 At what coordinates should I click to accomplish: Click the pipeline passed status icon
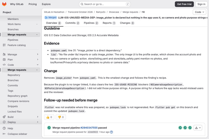(49, 128)
